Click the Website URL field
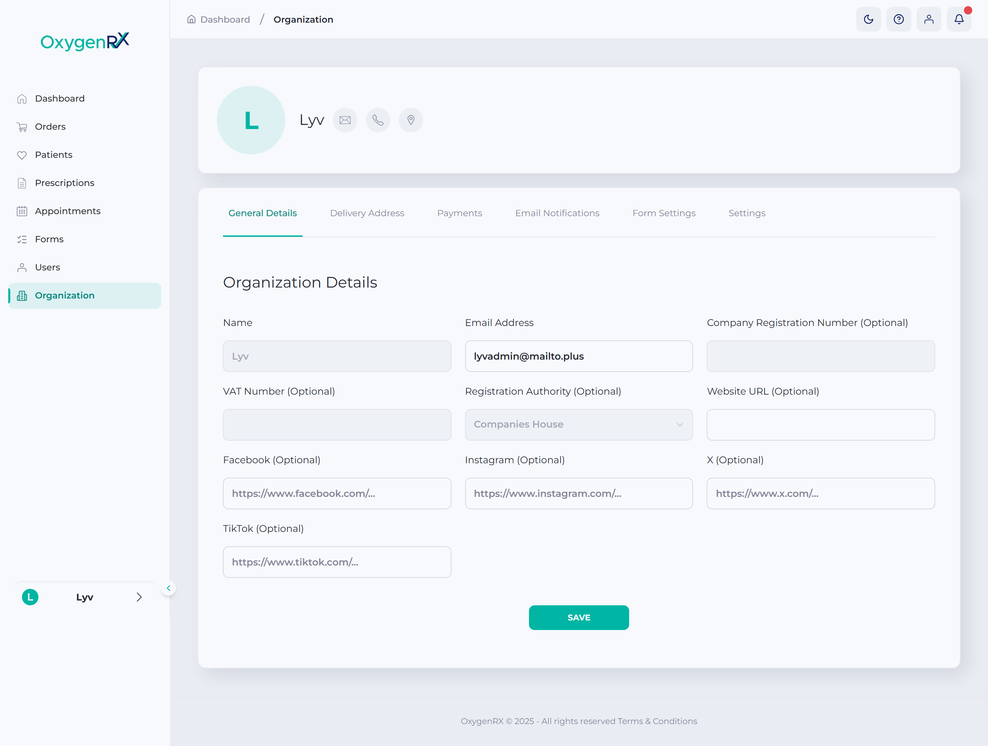The height and width of the screenshot is (746, 988). click(821, 425)
